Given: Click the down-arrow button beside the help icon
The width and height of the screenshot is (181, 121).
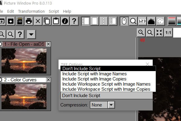Looking at the screenshot, I should 31,34.
